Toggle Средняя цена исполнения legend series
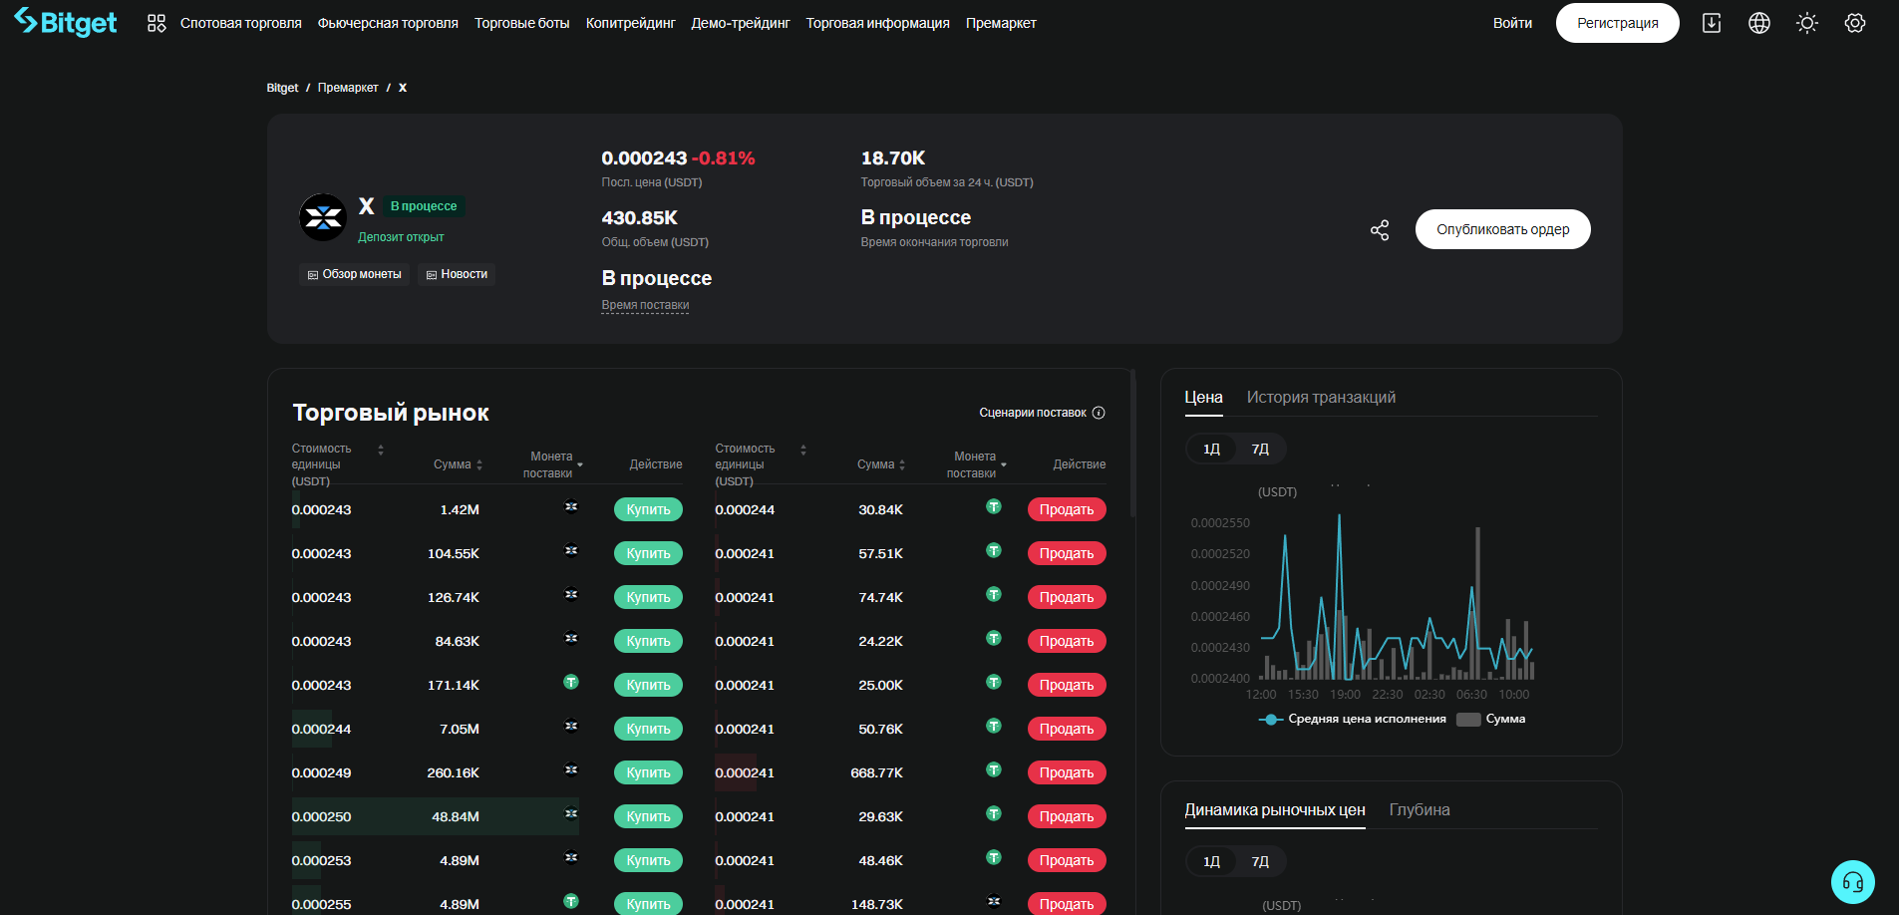The height and width of the screenshot is (915, 1899). (x=1353, y=719)
